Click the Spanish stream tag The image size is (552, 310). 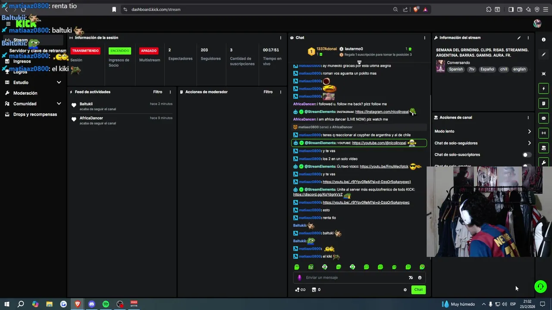pyautogui.click(x=456, y=69)
